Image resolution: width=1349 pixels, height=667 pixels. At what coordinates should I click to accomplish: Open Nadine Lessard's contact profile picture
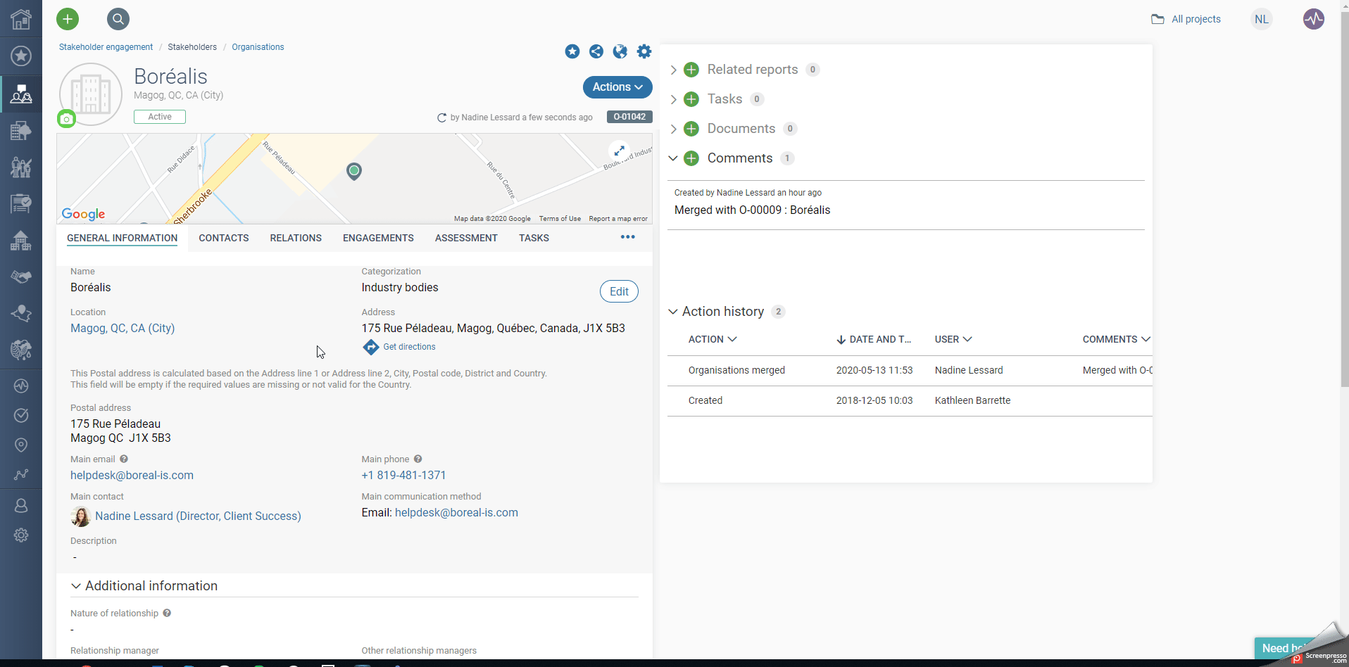[x=80, y=516]
